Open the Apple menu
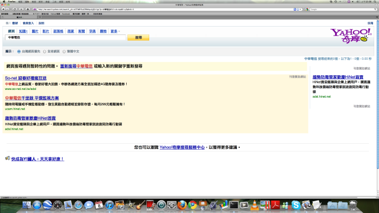The image size is (379, 213). coord(4,1)
